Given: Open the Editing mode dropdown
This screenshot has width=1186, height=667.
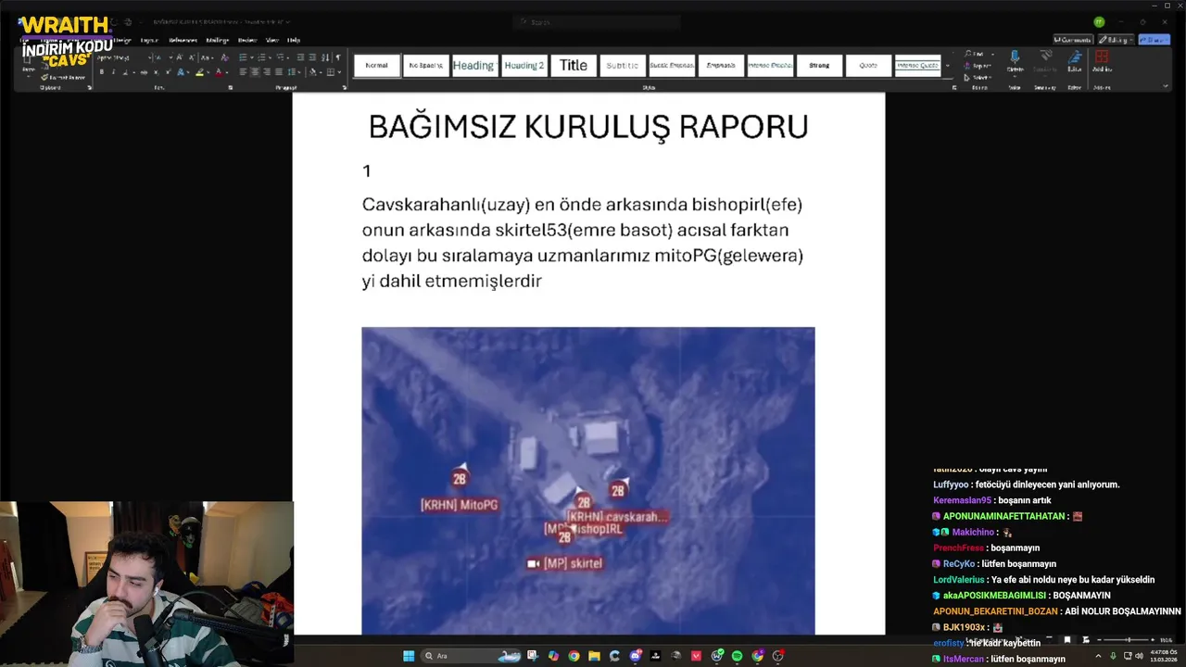Looking at the screenshot, I should click(x=1116, y=40).
